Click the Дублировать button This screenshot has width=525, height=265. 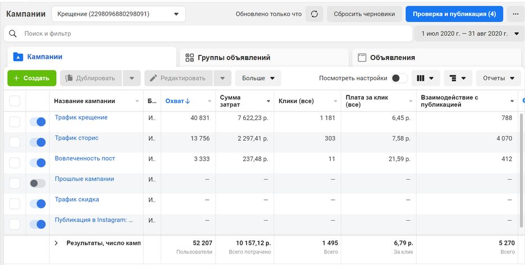[91, 78]
